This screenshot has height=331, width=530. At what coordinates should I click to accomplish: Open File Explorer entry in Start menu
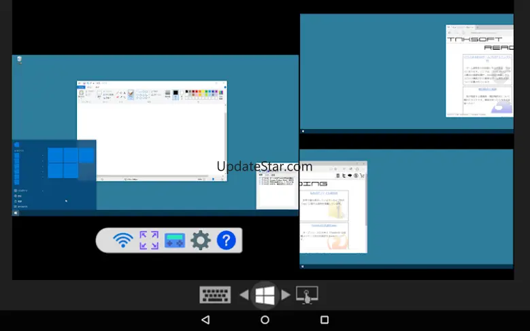21,190
